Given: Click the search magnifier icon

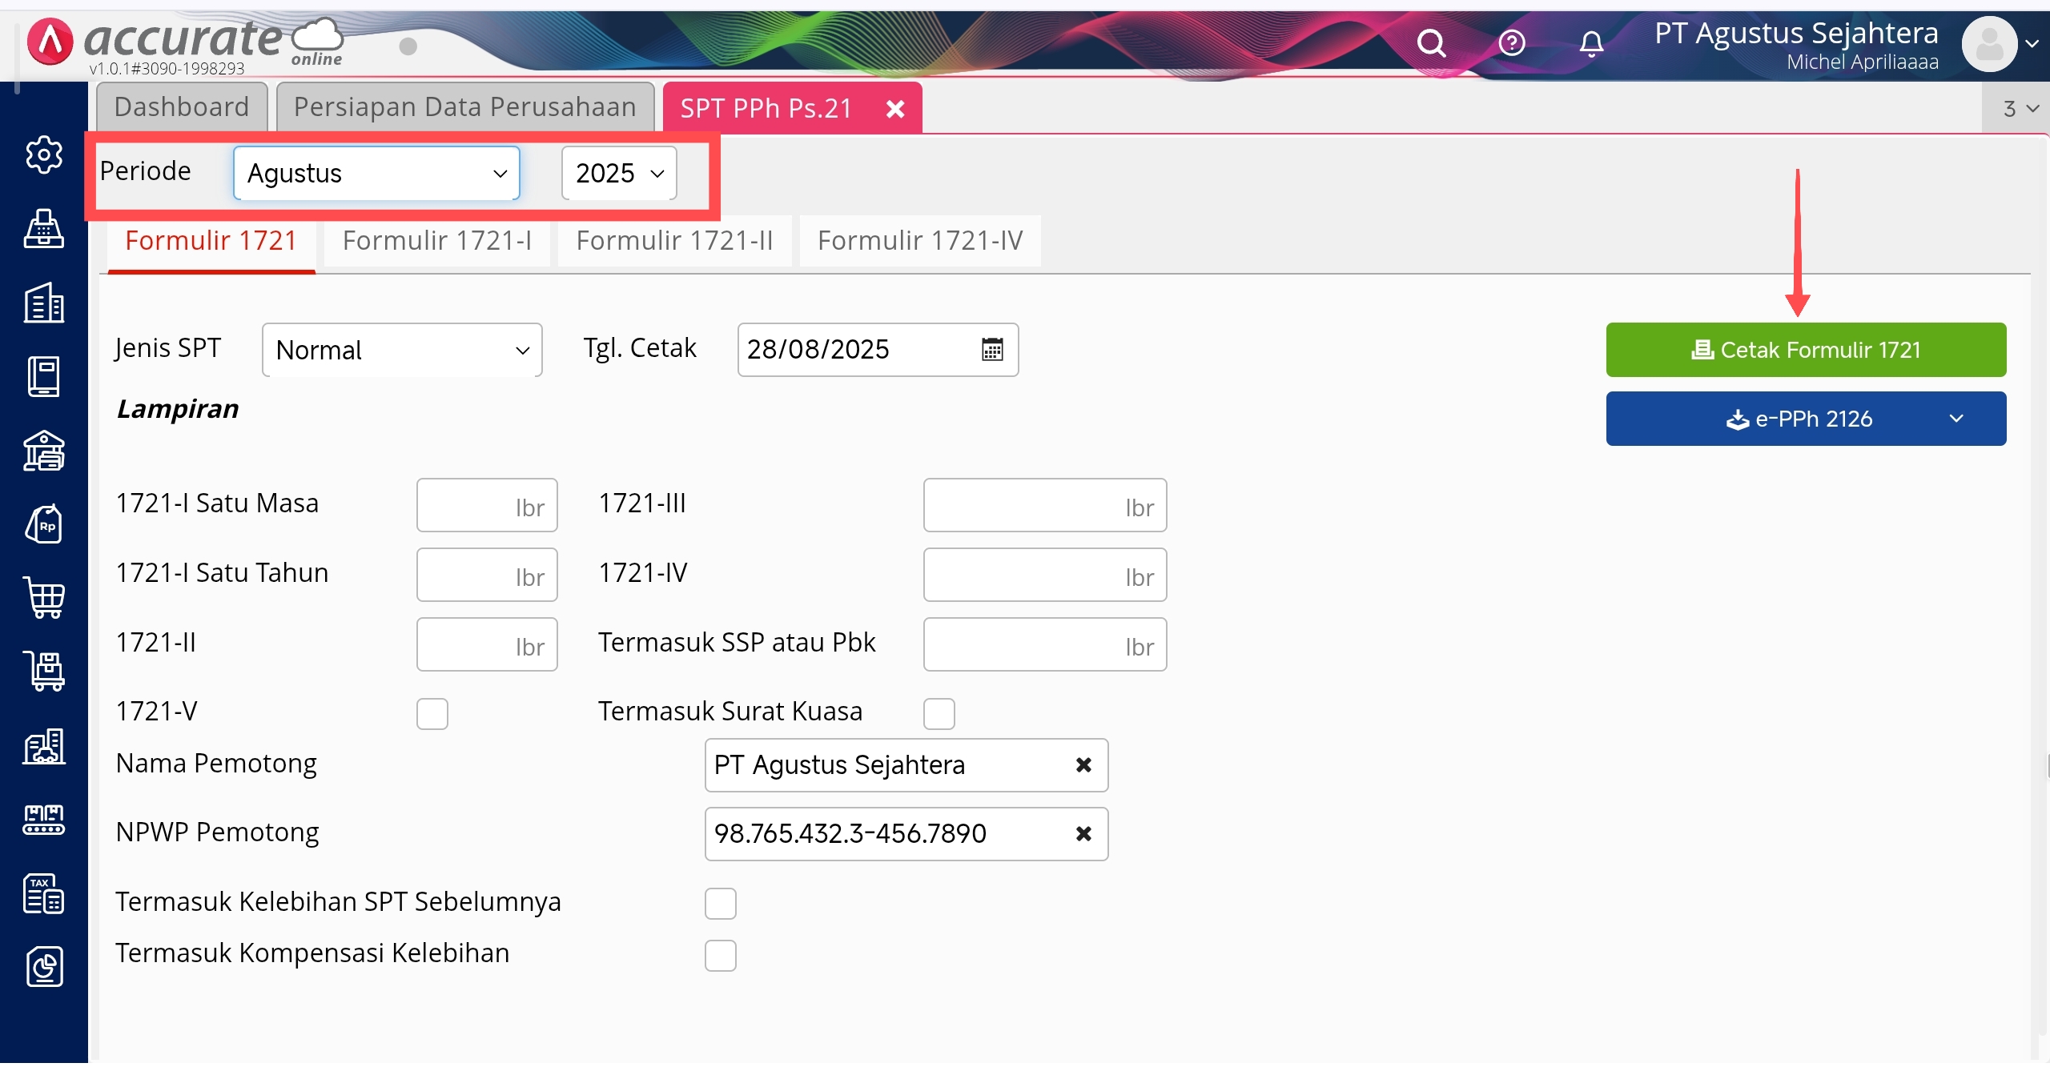Looking at the screenshot, I should click(x=1431, y=42).
